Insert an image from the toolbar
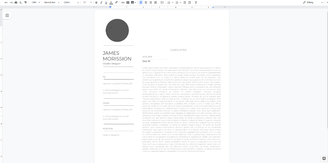 [x=132, y=3]
